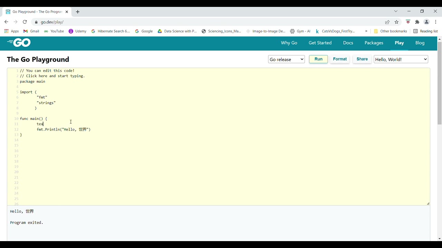Click on the "strings" import line
This screenshot has height=248, width=442.
pos(46,103)
